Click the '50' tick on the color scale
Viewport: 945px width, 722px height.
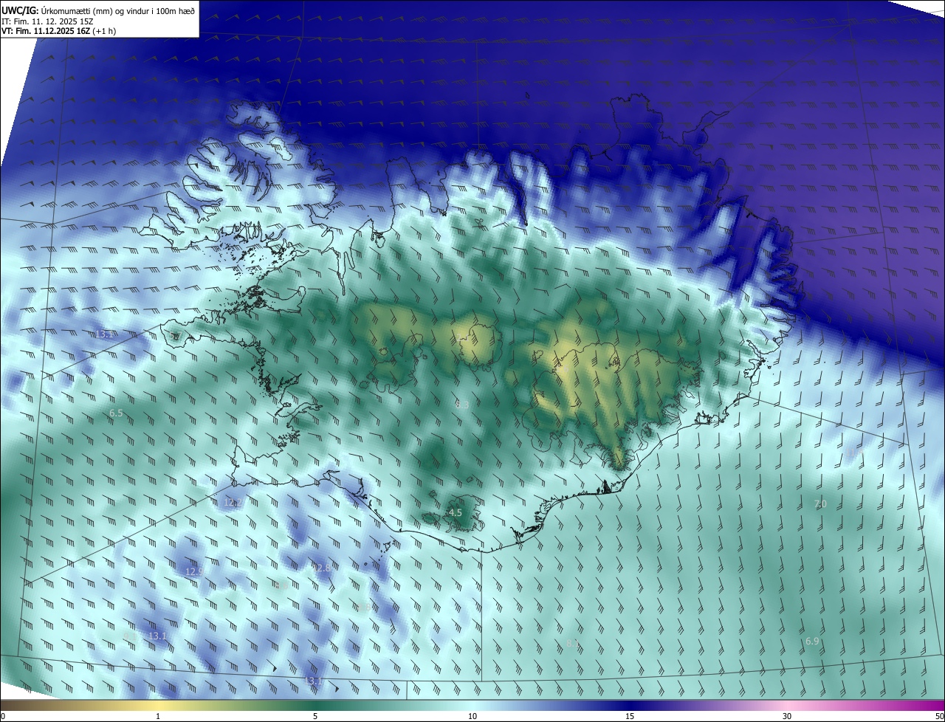[939, 716]
